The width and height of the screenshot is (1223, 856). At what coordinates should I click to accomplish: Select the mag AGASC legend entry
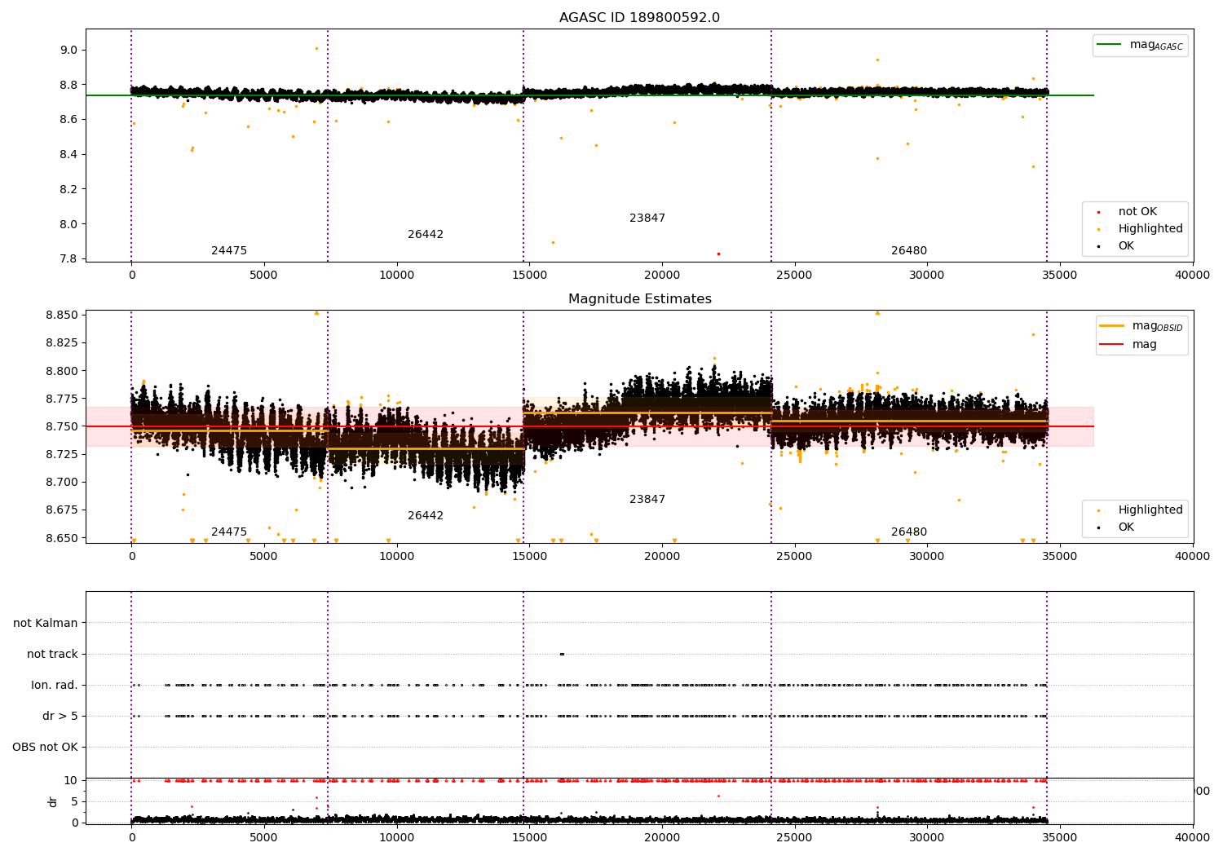coord(1140,46)
